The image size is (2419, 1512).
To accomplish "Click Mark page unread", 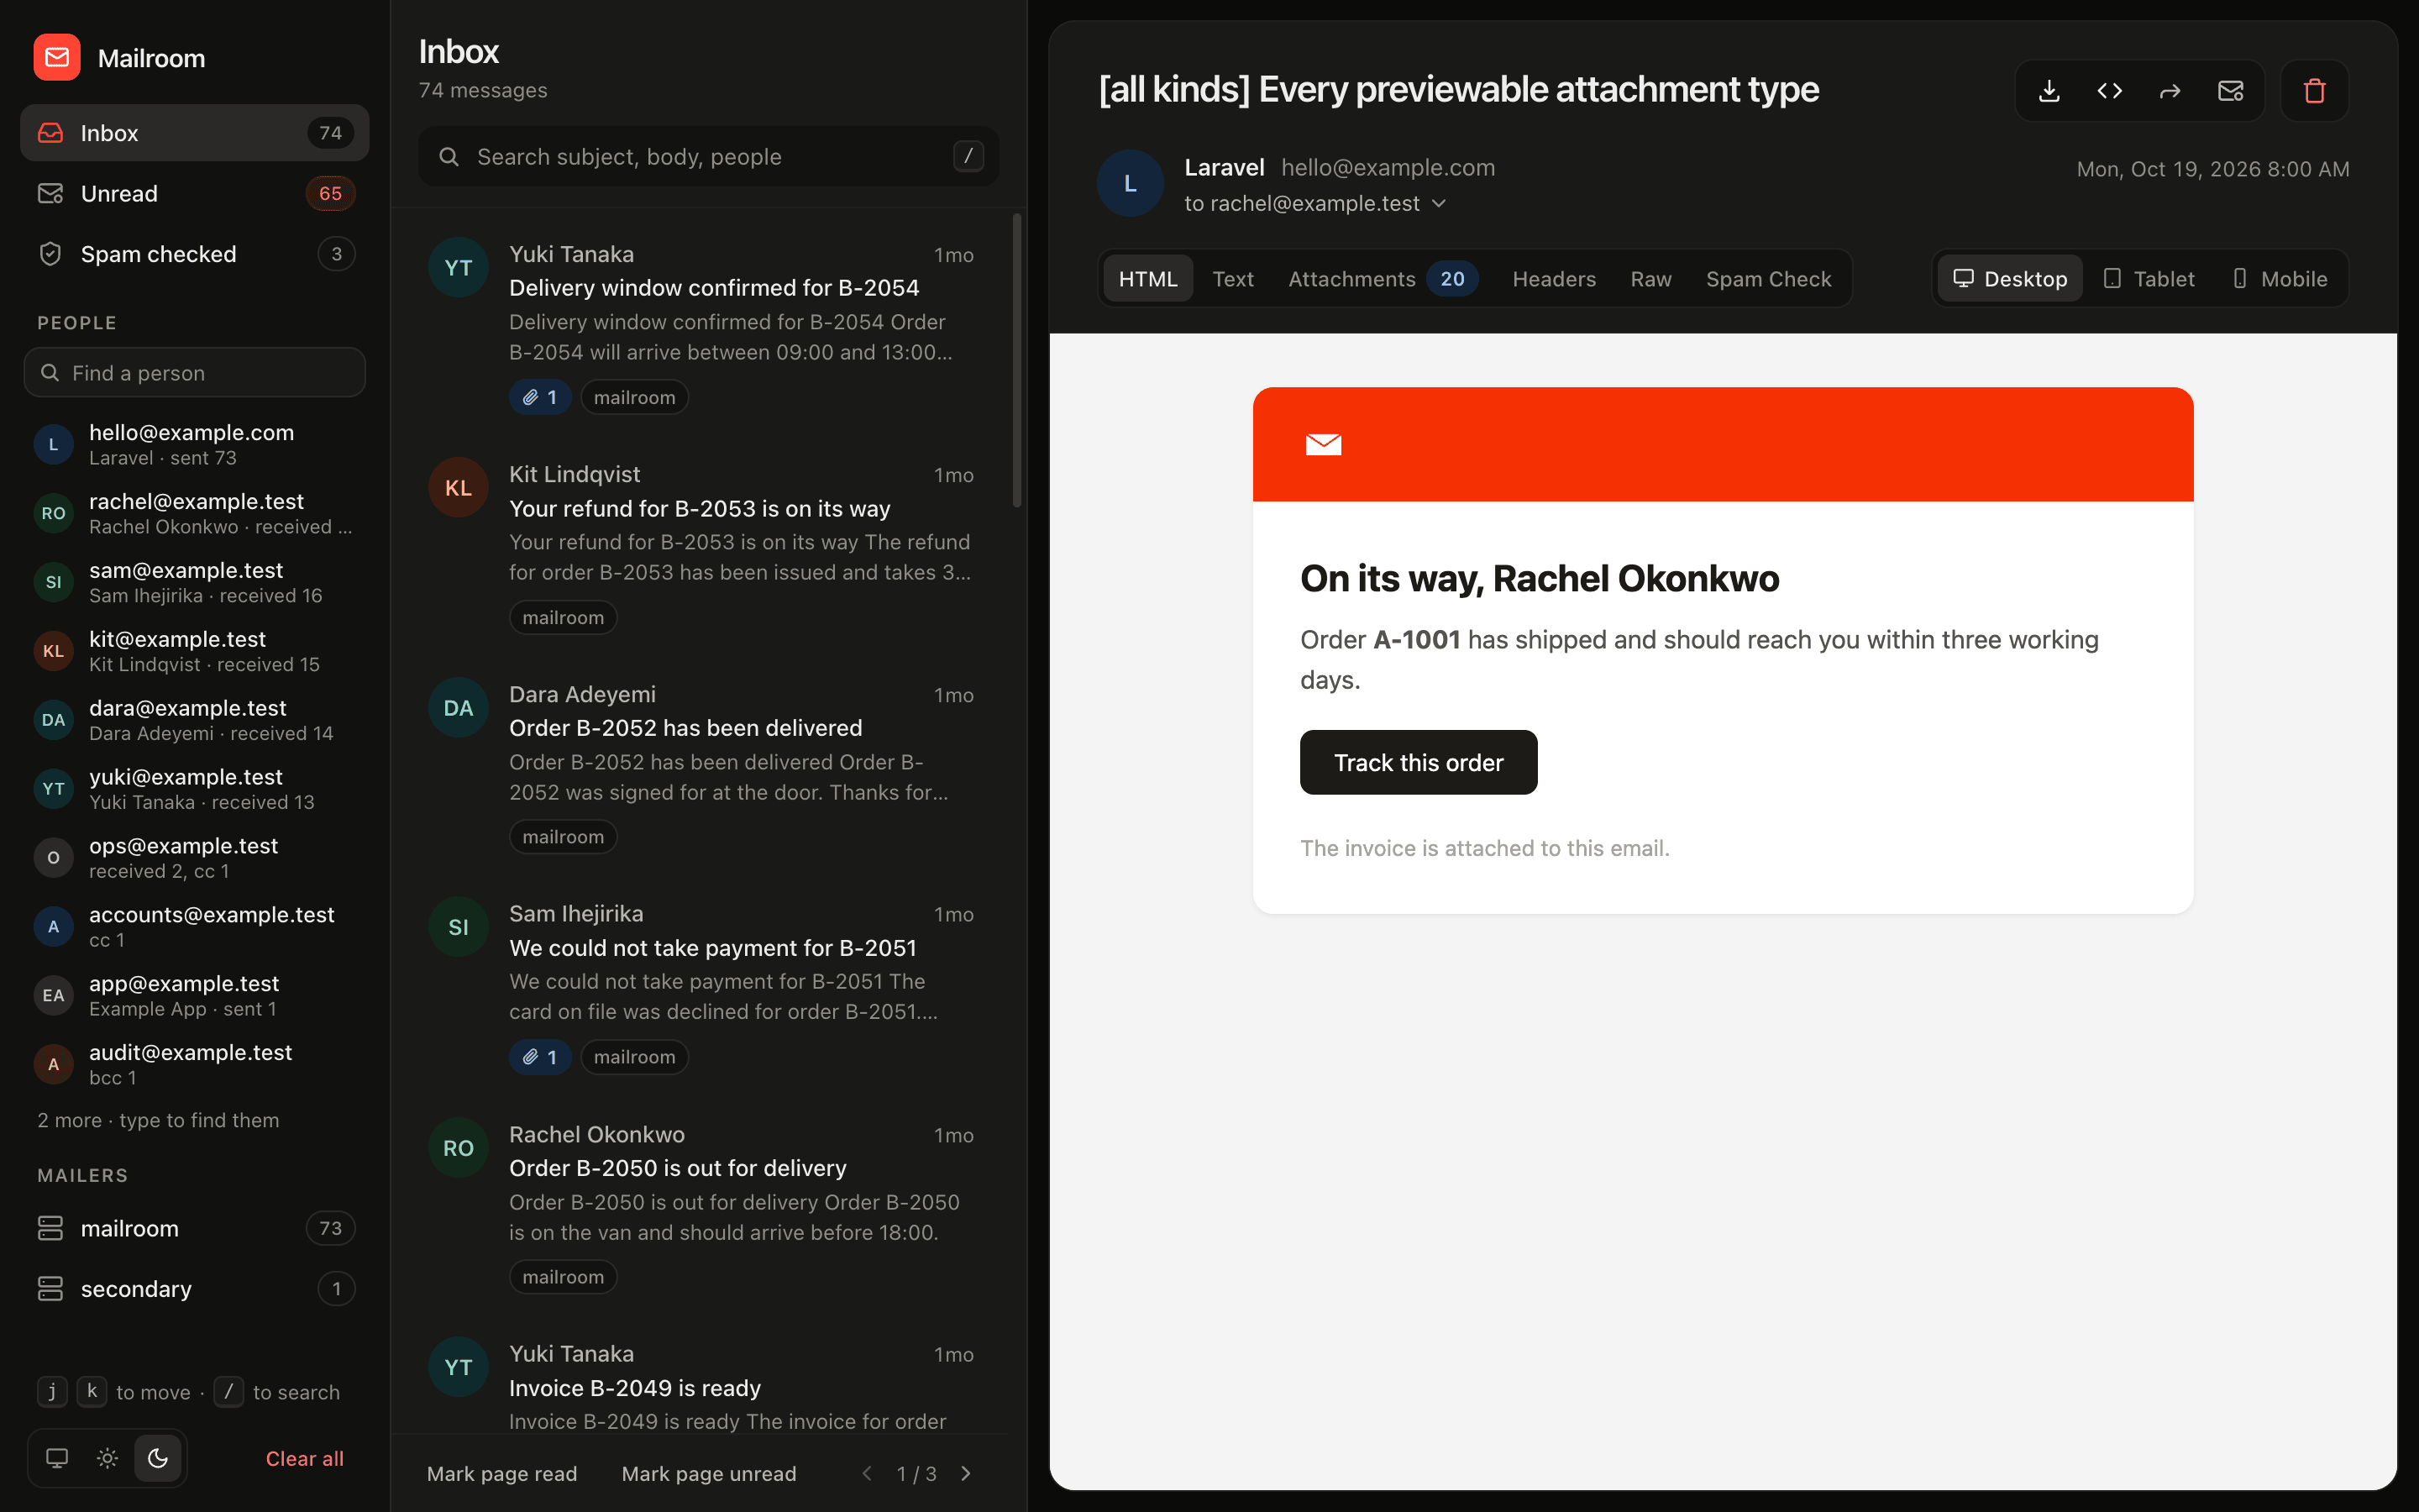I will pos(709,1473).
